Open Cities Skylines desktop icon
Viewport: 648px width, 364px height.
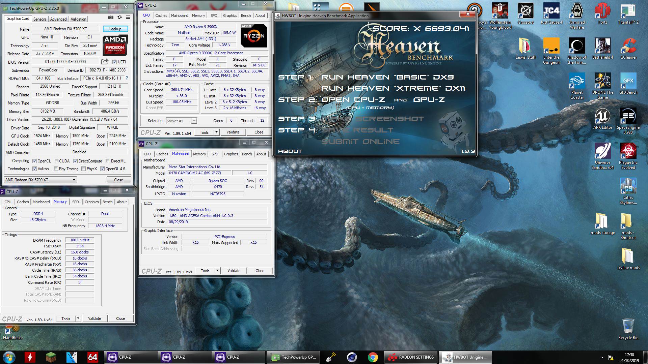[628, 191]
